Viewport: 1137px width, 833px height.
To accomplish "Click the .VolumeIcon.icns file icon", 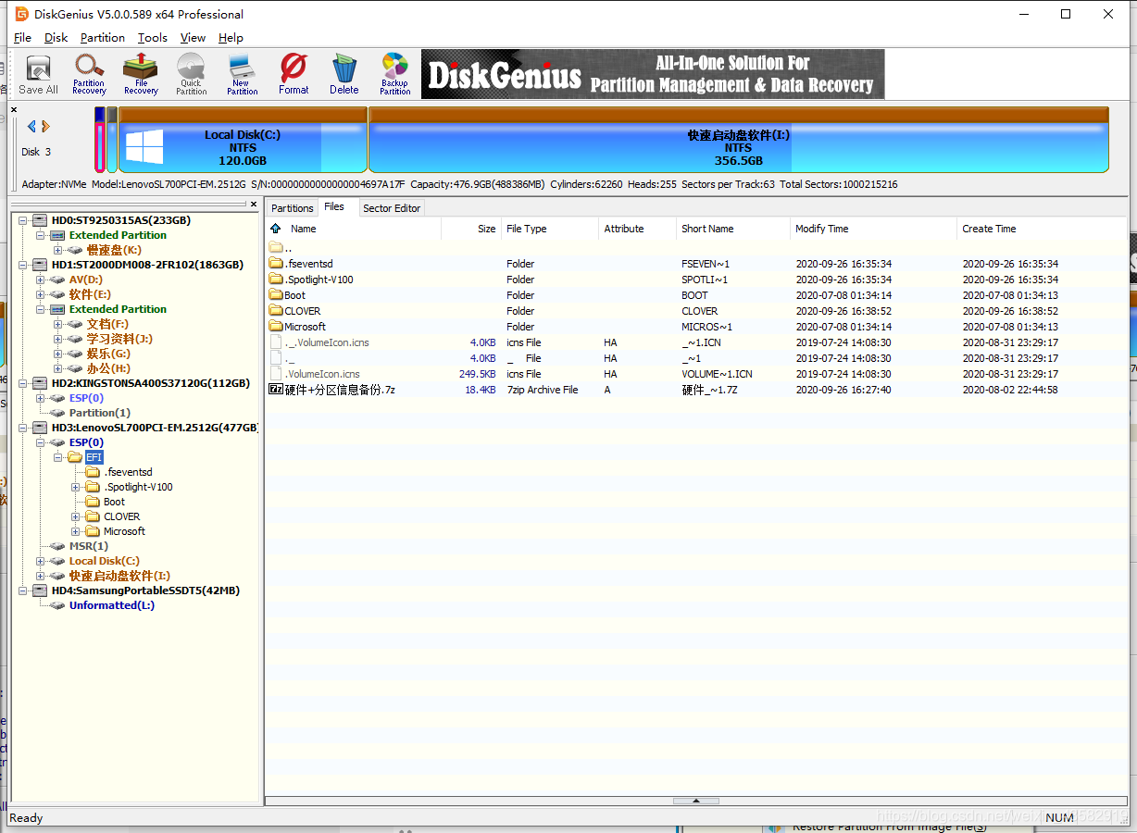I will click(275, 374).
